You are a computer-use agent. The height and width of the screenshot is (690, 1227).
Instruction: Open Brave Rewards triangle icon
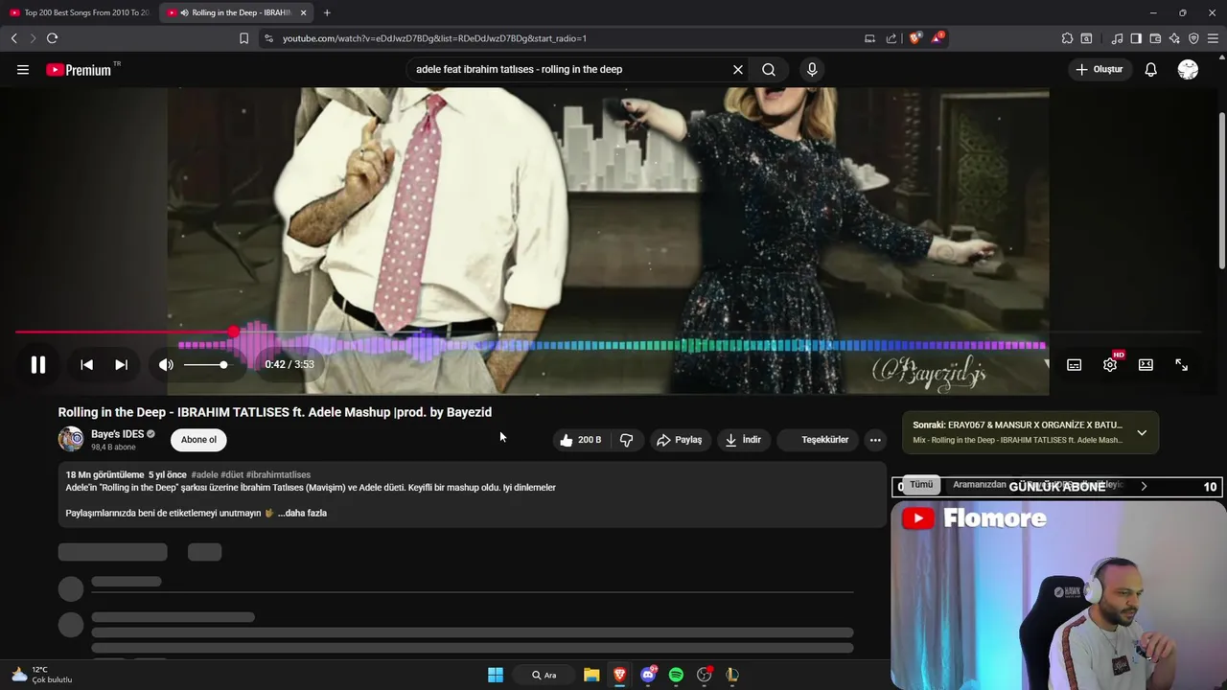pos(938,38)
